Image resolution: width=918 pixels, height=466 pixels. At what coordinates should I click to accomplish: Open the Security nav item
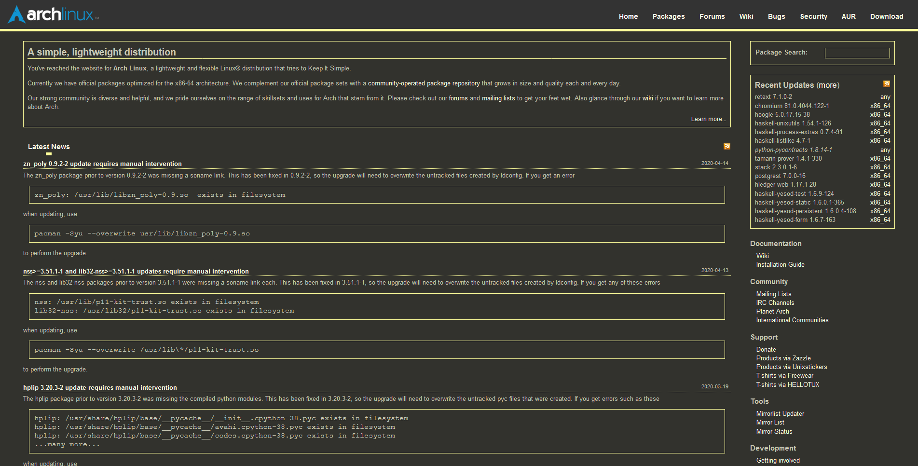(813, 16)
